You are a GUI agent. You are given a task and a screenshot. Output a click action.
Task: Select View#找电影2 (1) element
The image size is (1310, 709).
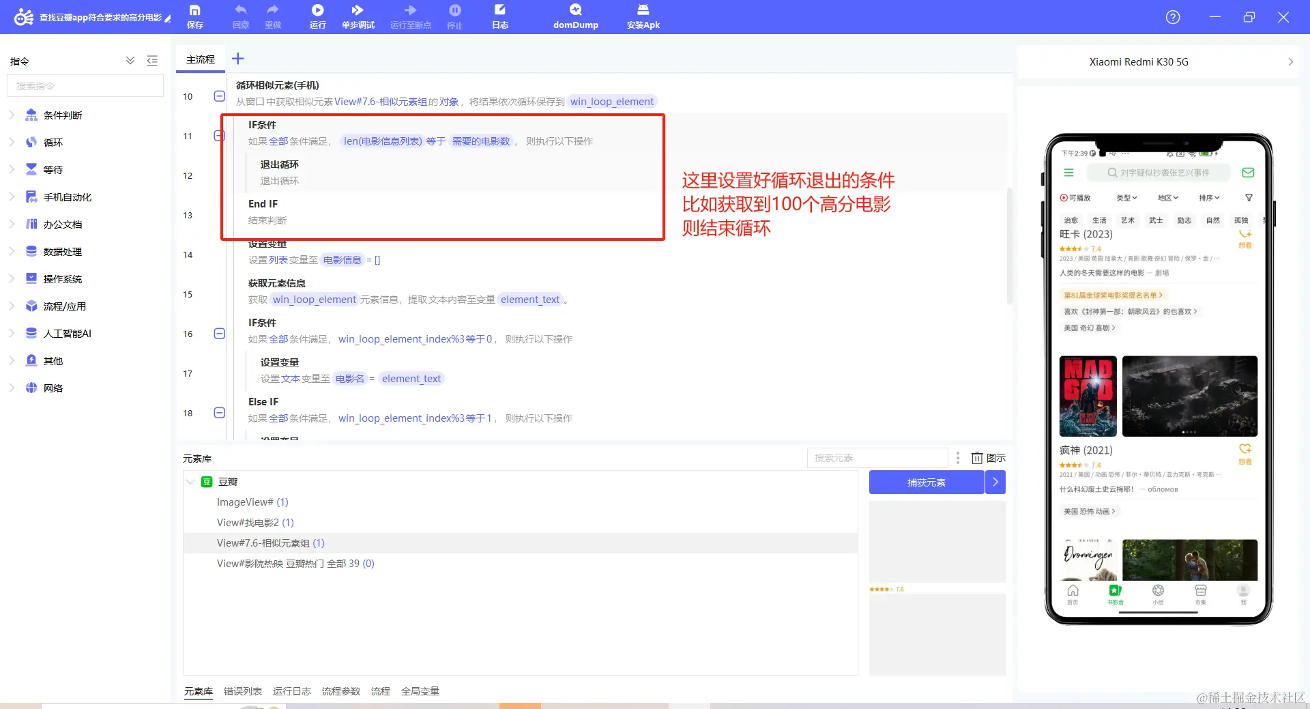click(255, 523)
